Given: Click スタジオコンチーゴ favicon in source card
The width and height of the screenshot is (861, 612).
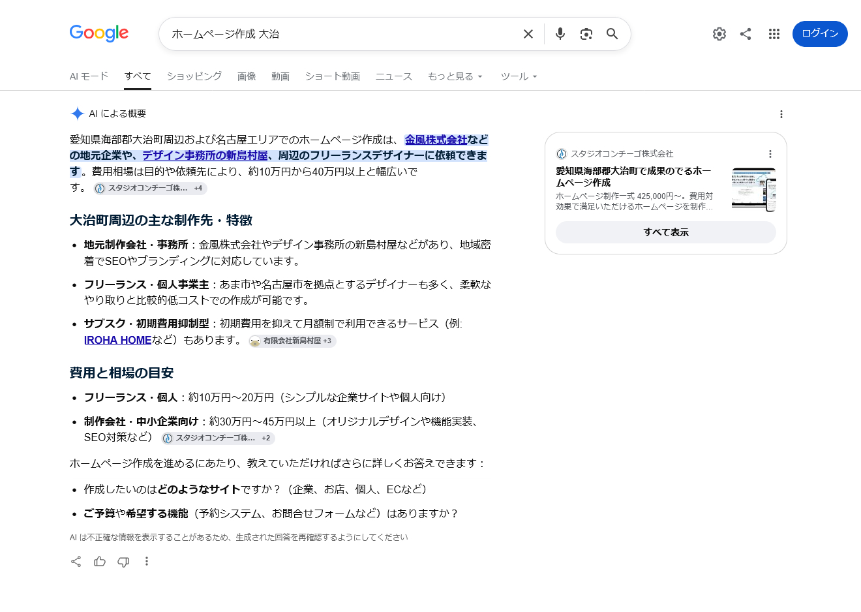Looking at the screenshot, I should [562, 154].
